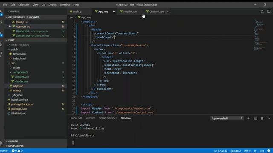Open the Selection menu
273x153 pixels.
pos(24,5)
